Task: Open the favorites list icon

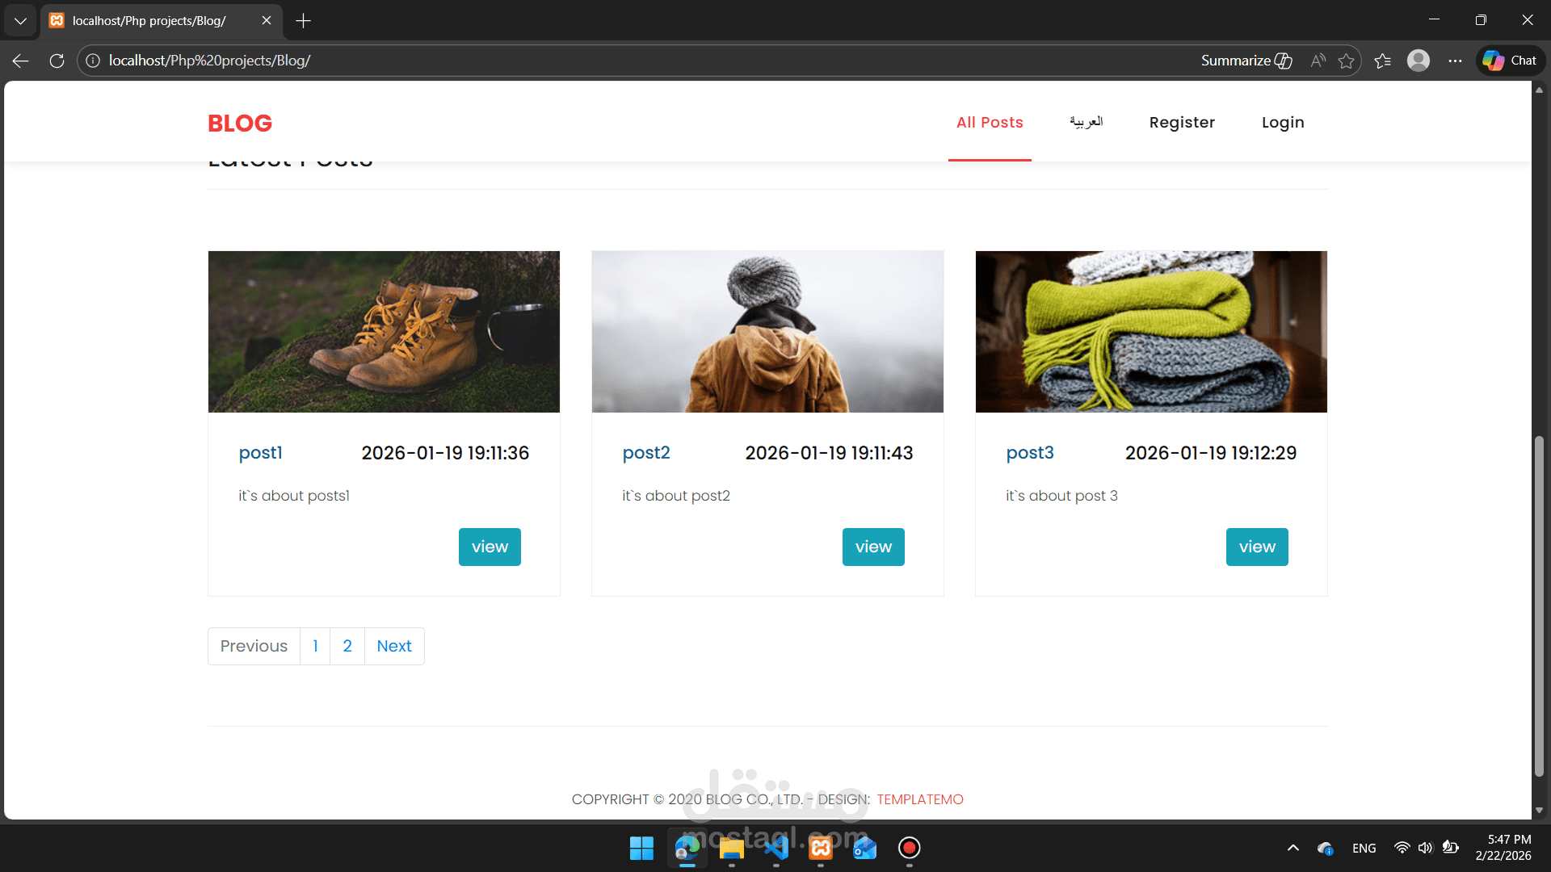Action: pos(1382,61)
